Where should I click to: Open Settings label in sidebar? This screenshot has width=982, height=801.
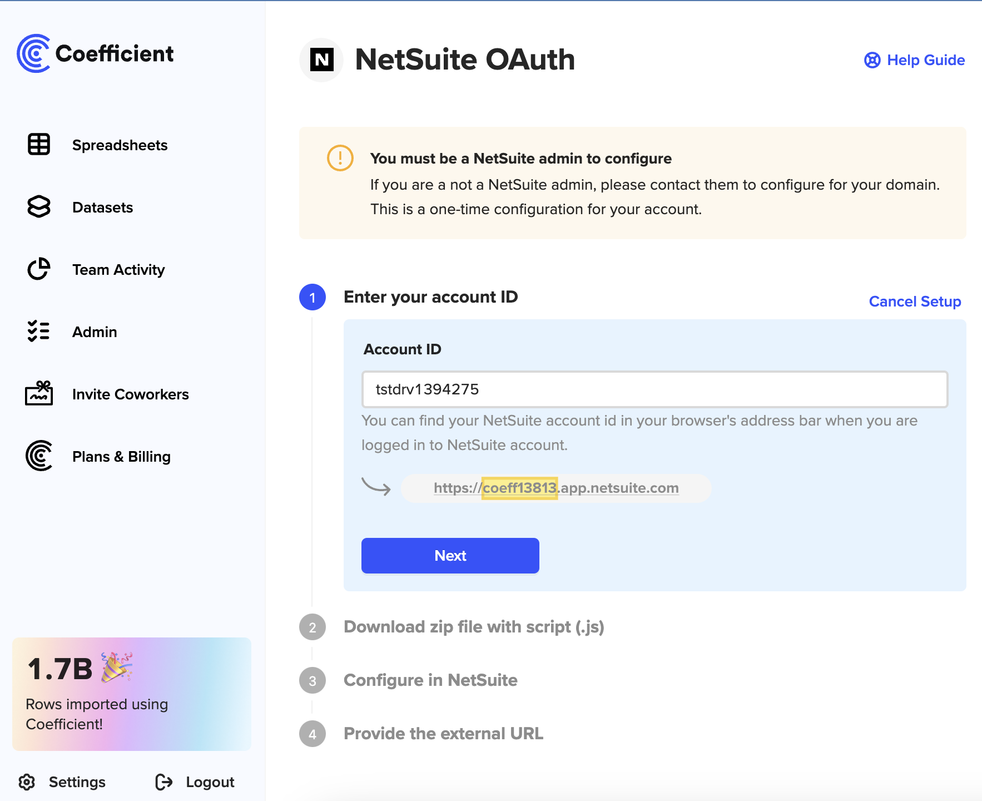point(77,782)
